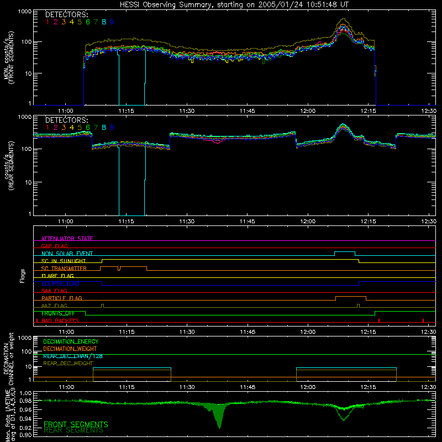Screen dimensions: 442x442
Task: Select the BAD_PACKETS flag label
Action: point(60,320)
